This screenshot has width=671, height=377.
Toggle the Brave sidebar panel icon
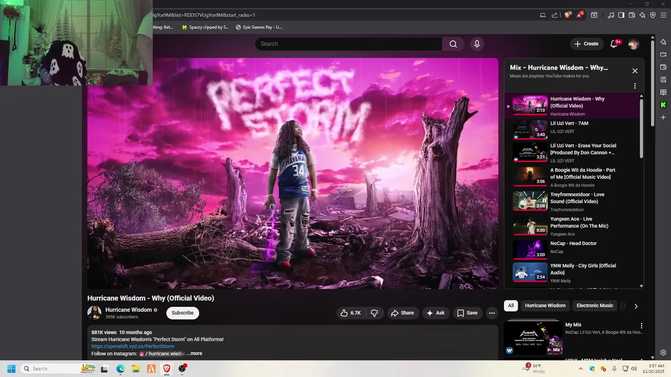pyautogui.click(x=621, y=15)
